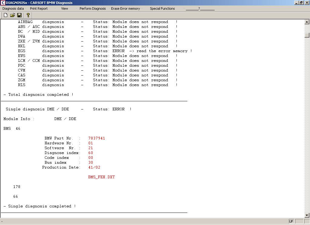Open the Erase Error memory menu
Screen dimensions: 310x225
pos(125,8)
